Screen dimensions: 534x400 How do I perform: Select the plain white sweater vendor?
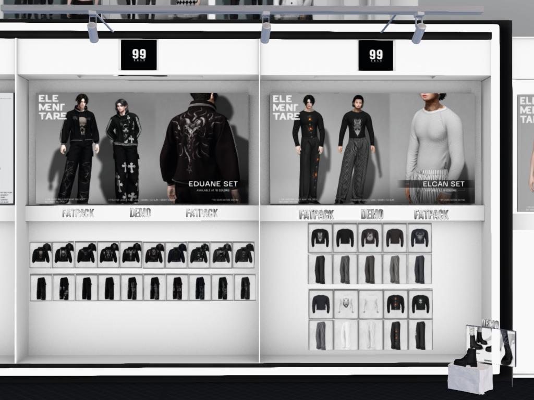point(370,304)
